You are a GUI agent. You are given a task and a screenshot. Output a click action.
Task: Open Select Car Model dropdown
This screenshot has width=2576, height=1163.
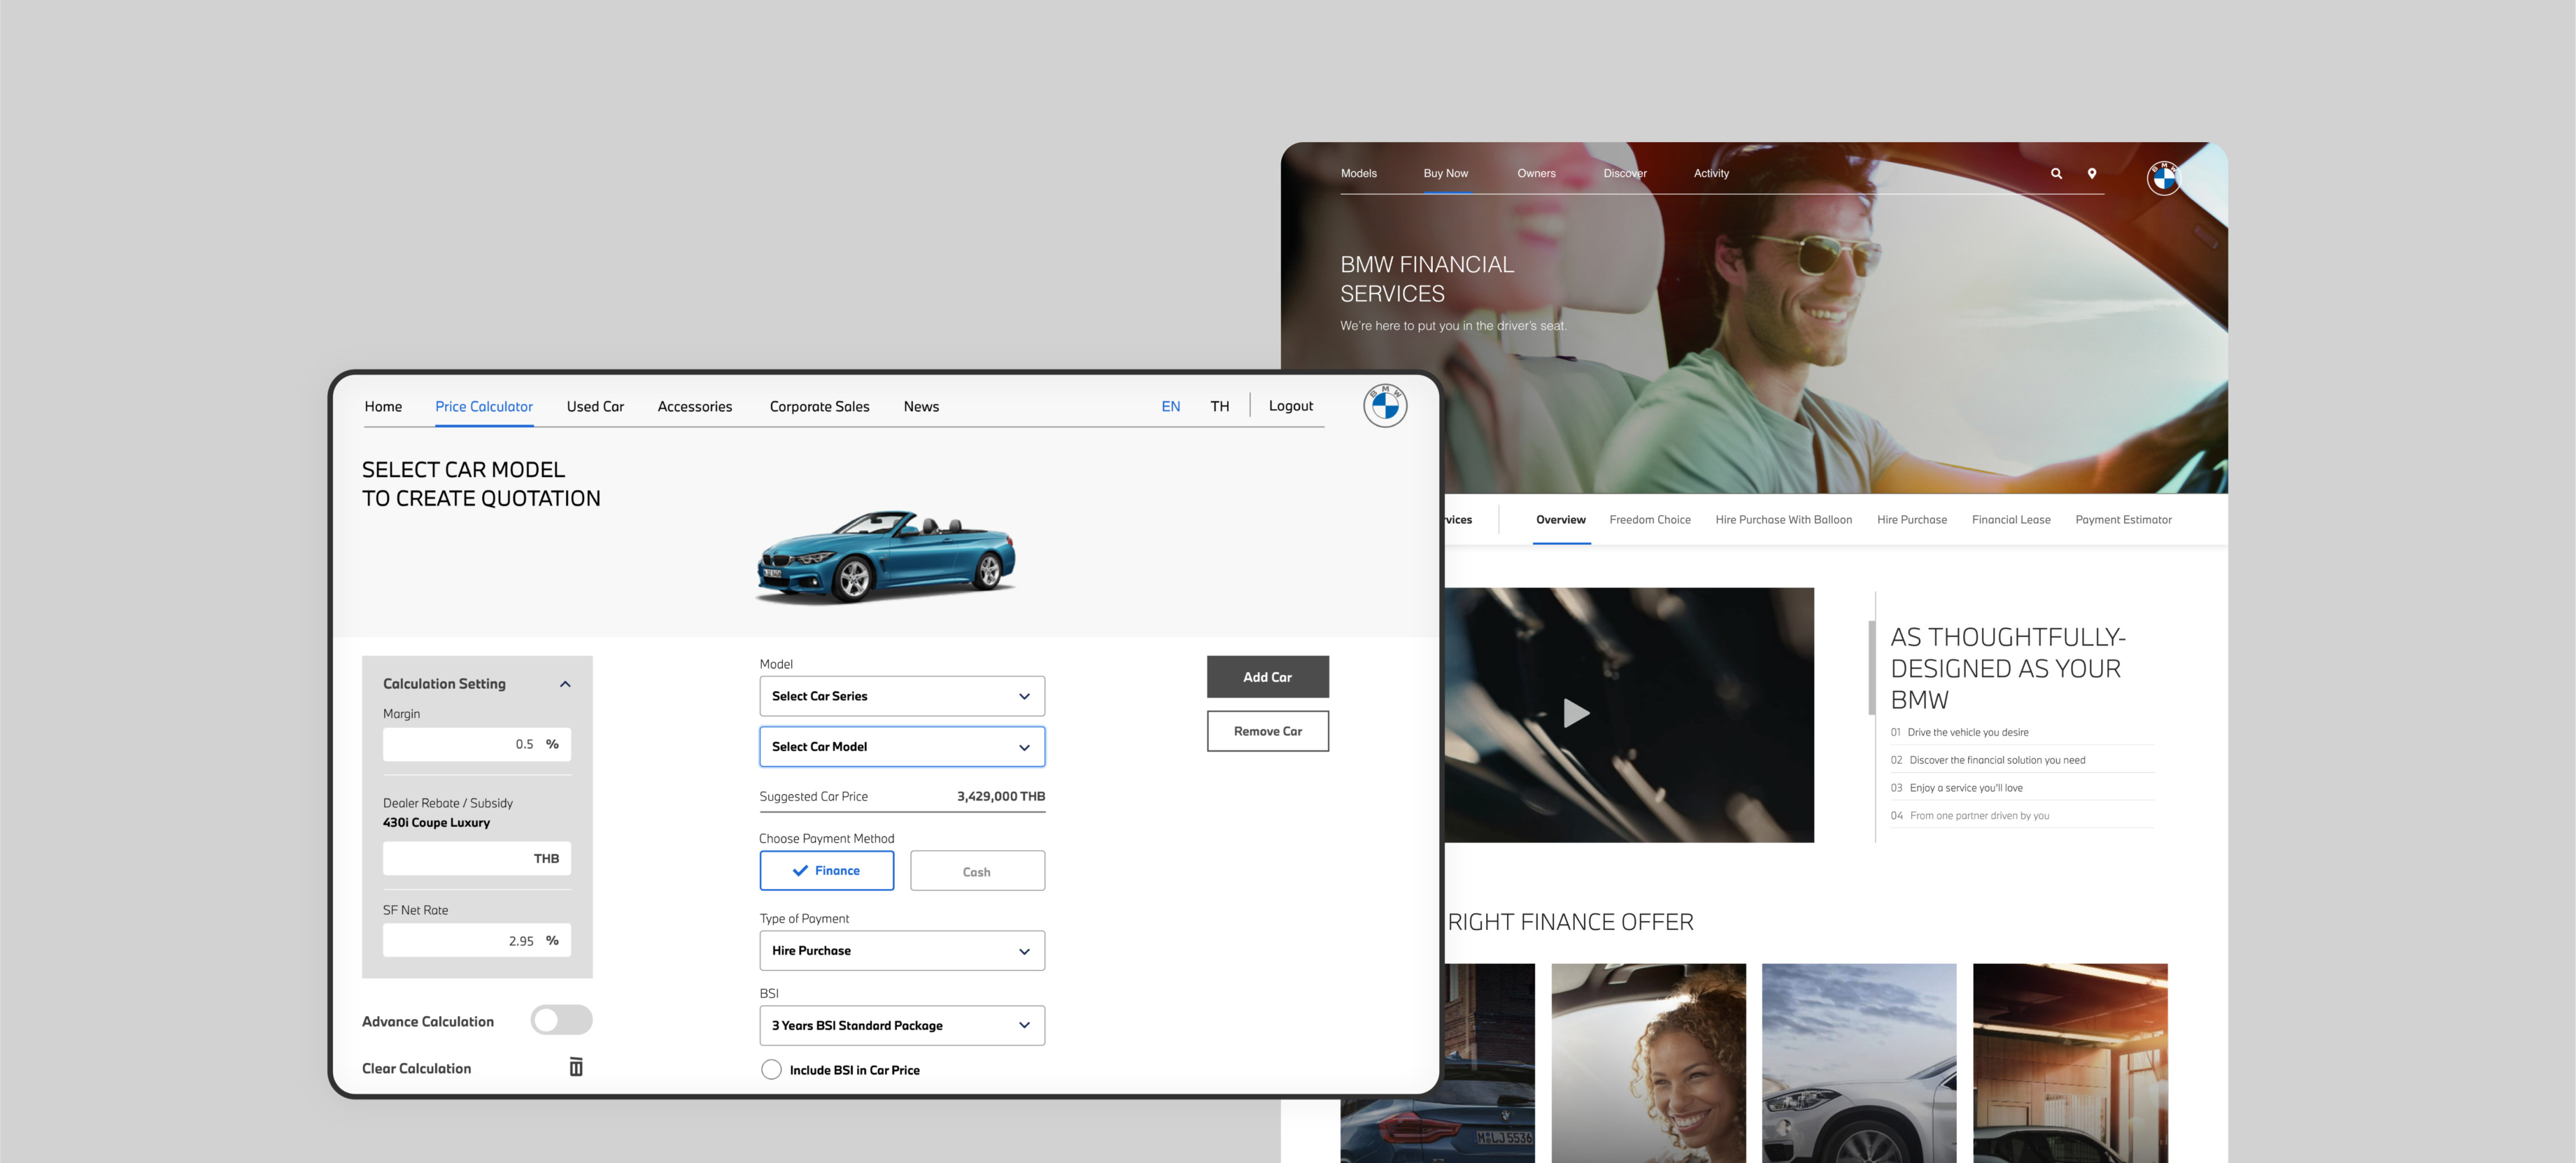902,746
